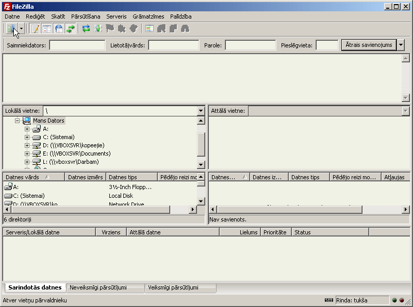Viewport: 413px width, 307px height.
Task: Open the Datne menu
Action: [x=12, y=16]
